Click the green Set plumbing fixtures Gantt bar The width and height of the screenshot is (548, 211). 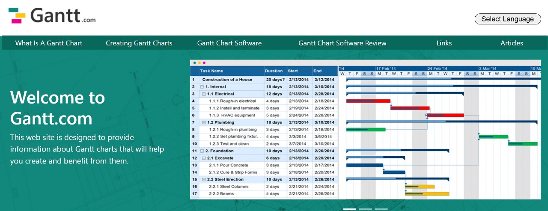[493, 137]
